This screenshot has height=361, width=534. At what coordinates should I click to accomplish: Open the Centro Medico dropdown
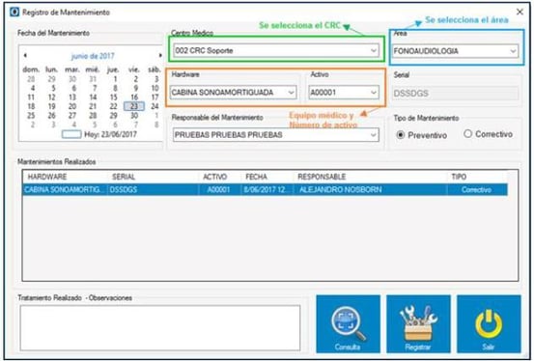point(276,50)
